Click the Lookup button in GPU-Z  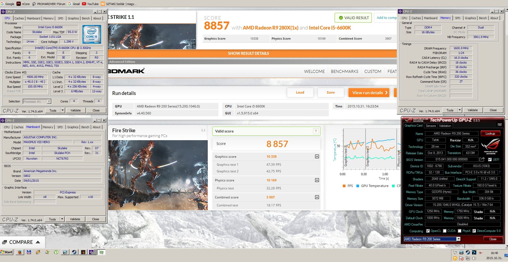click(490, 134)
